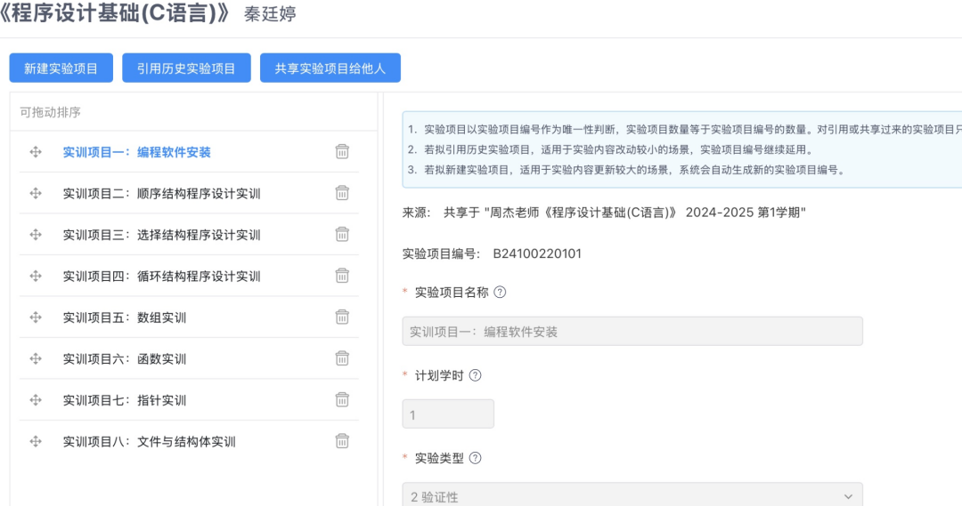962x506 pixels.
Task: Click help icon next to 实验项目名称
Action: [x=500, y=293]
